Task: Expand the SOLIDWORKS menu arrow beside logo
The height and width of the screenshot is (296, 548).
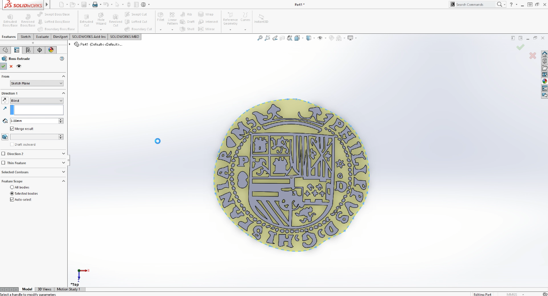Action: [47, 5]
